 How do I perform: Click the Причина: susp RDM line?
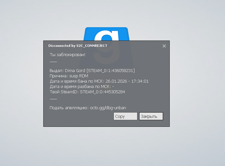[69, 76]
